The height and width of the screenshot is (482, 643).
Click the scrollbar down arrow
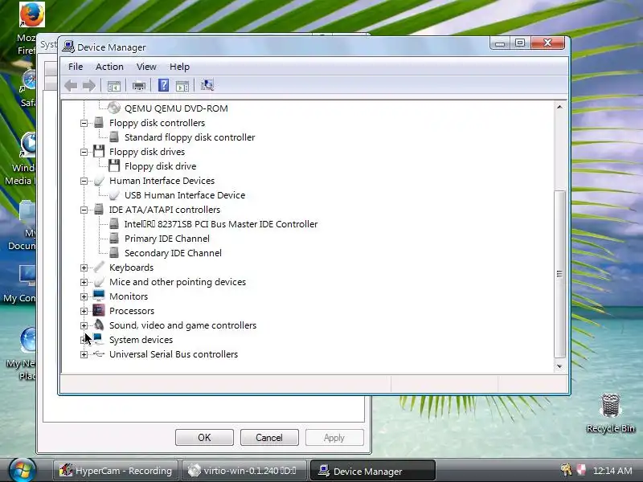[x=559, y=366]
